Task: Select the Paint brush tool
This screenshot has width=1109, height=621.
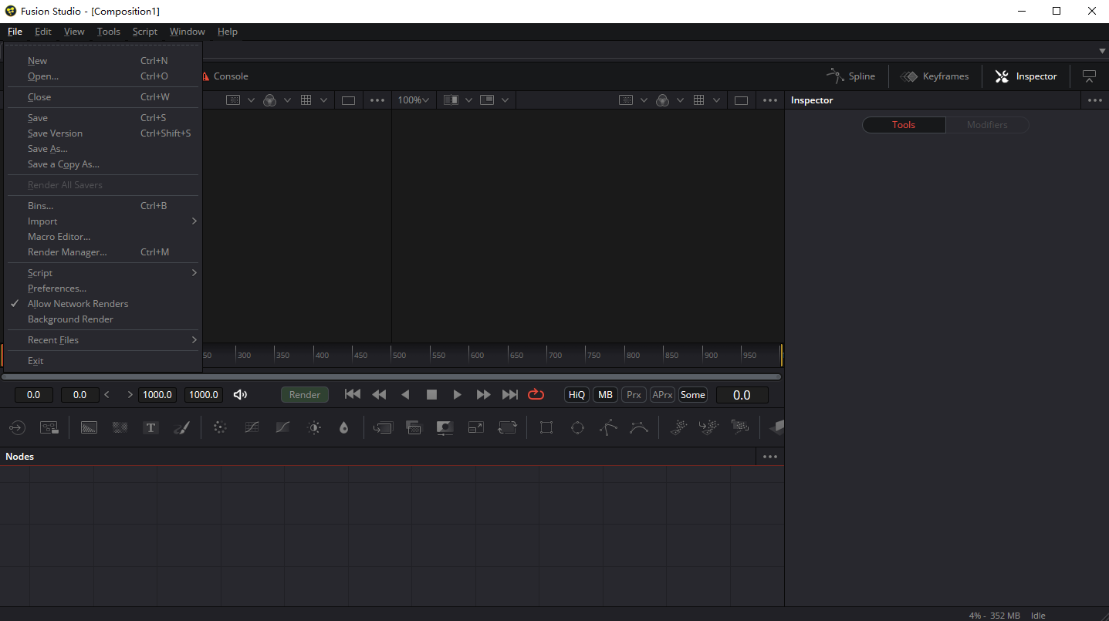Action: [181, 427]
